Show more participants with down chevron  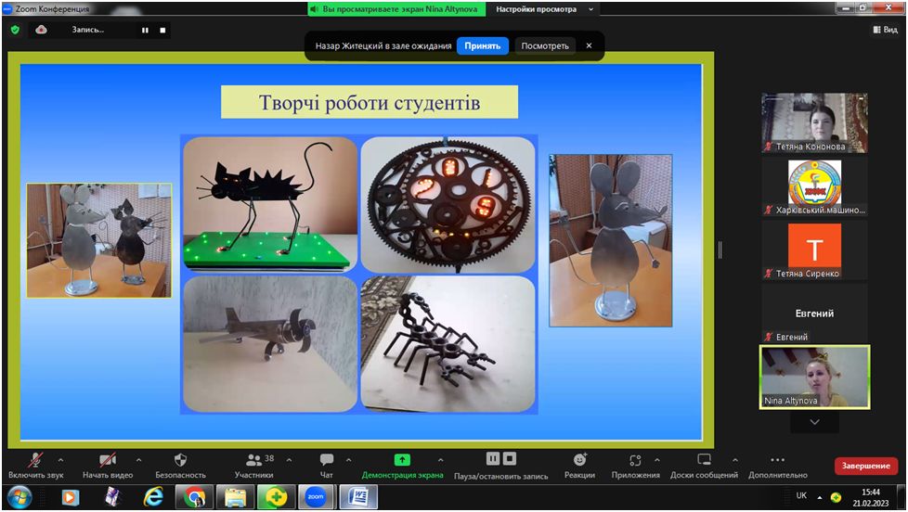coord(814,422)
